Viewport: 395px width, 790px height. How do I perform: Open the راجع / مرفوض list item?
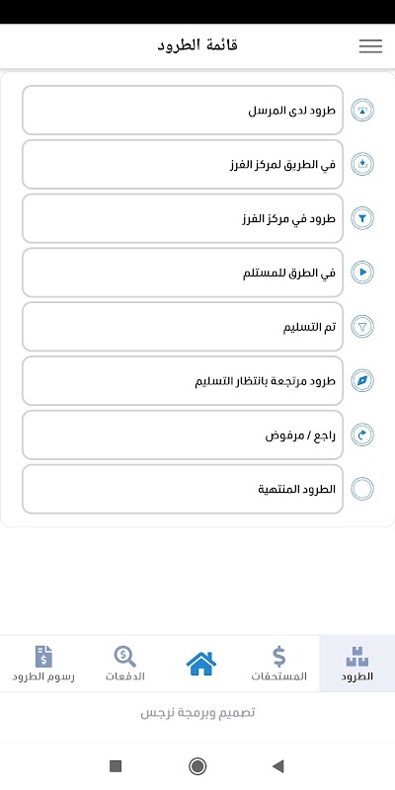coord(183,434)
